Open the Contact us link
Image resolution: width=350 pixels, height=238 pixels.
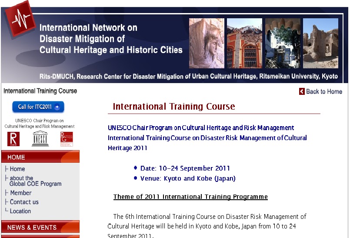coord(24,202)
